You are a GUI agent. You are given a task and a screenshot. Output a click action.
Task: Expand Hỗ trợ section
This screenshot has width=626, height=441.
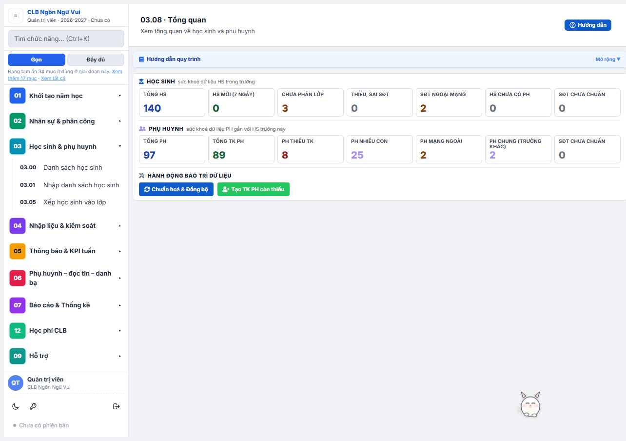pyautogui.click(x=66, y=356)
